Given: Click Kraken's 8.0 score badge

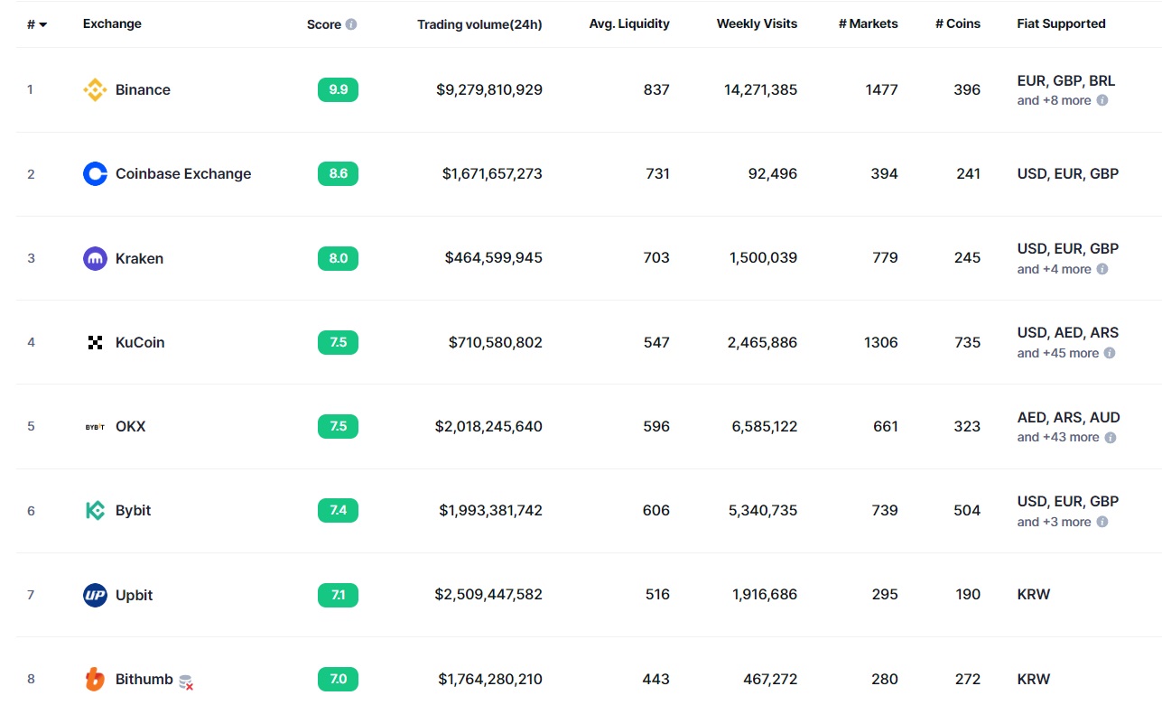Looking at the screenshot, I should [x=338, y=258].
